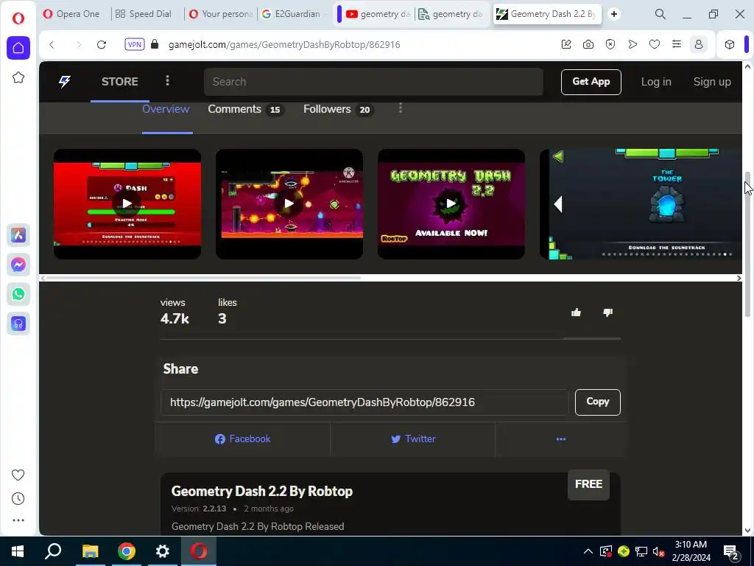The height and width of the screenshot is (566, 754).
Task: Open the sidebar heart pinboards icon
Action: (18, 475)
